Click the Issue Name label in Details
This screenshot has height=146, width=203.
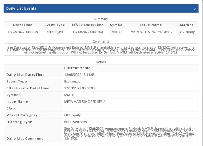pos(17,102)
